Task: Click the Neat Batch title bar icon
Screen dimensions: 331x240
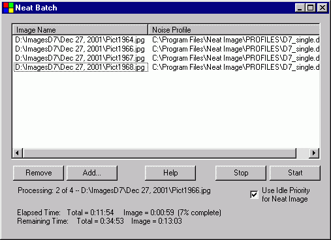Action: click(8, 8)
